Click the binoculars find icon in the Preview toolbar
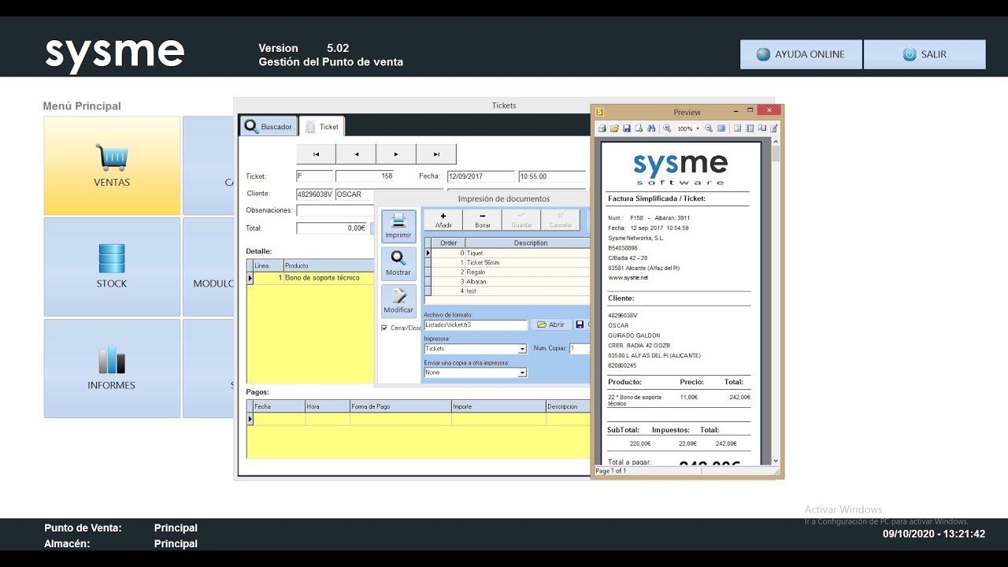Screen dimensions: 1008x567 [x=651, y=128]
